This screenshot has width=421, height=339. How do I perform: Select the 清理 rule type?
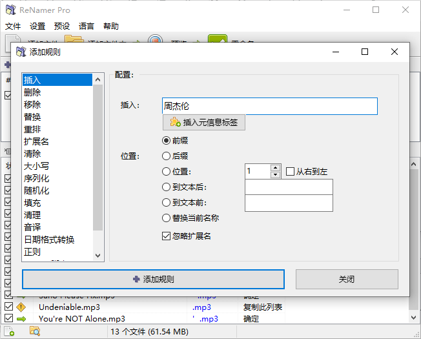[57, 215]
